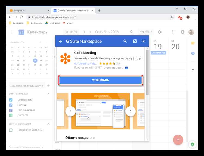Screen dimensions: 204x156
Task: Open the settings gear menu
Action: point(160,32)
